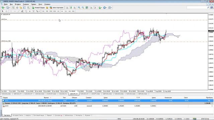The height and width of the screenshot is (120, 214).
Task: Click the Profiles toolbar icon
Action: click(7, 8)
